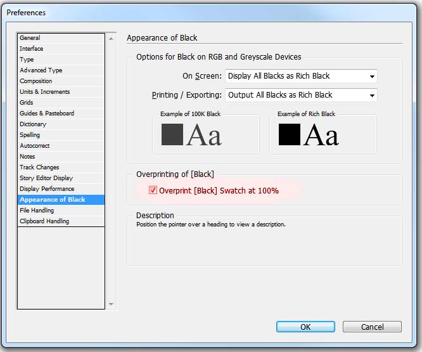Go to the Composition preferences
Image resolution: width=422 pixels, height=352 pixels.
point(61,81)
